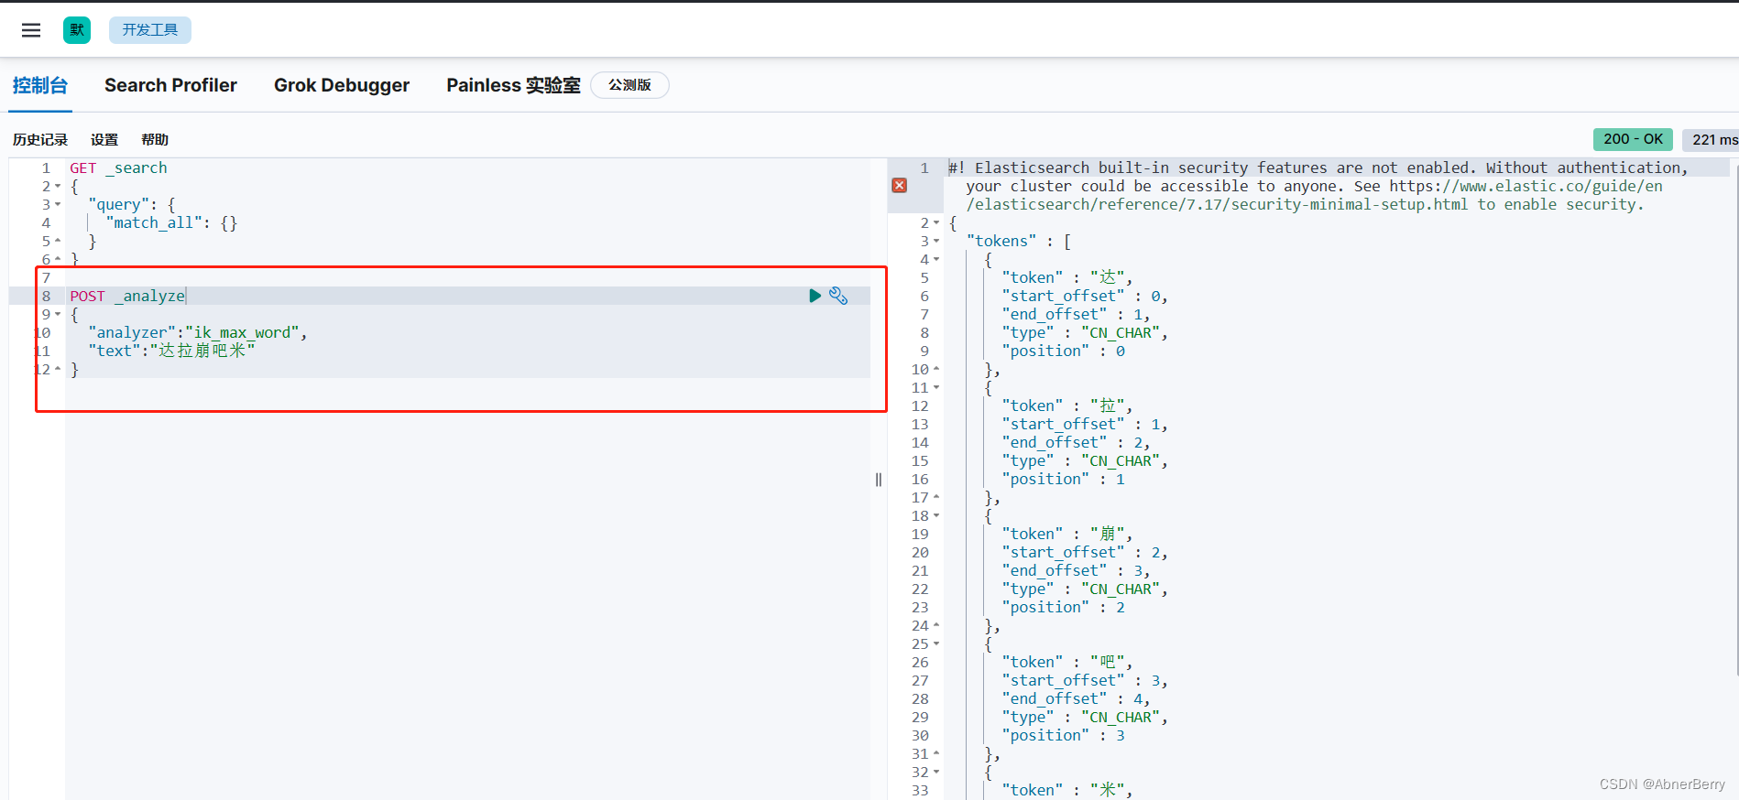Click the "position" : 2 response line
1739x800 pixels.
click(1063, 607)
